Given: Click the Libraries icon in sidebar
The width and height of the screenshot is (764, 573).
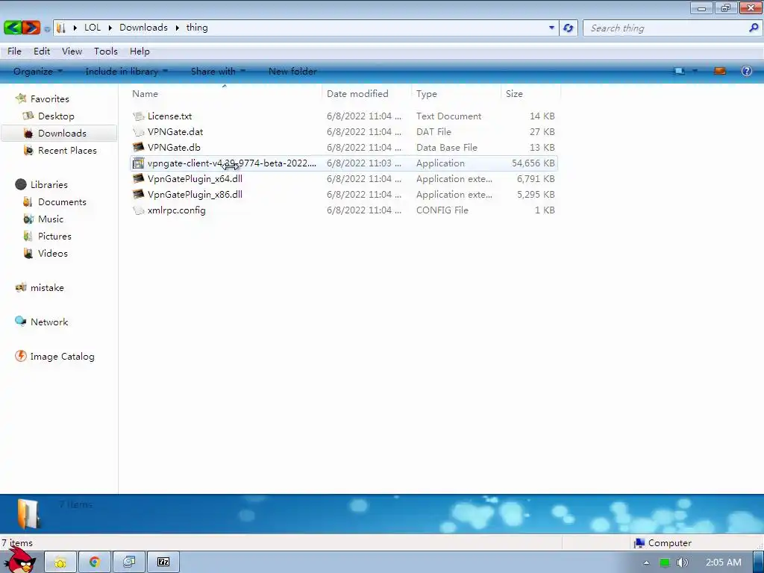Looking at the screenshot, I should tap(21, 184).
